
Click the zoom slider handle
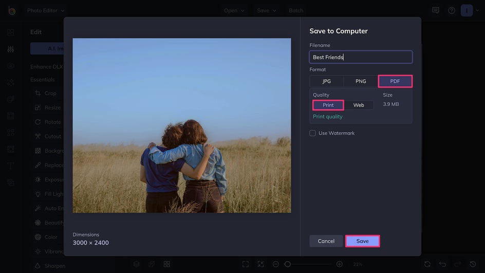[x=287, y=264]
